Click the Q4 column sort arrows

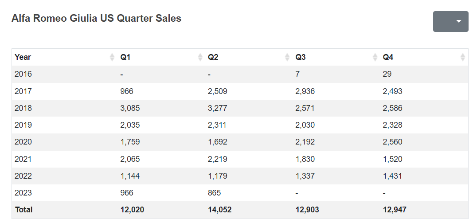(x=462, y=57)
